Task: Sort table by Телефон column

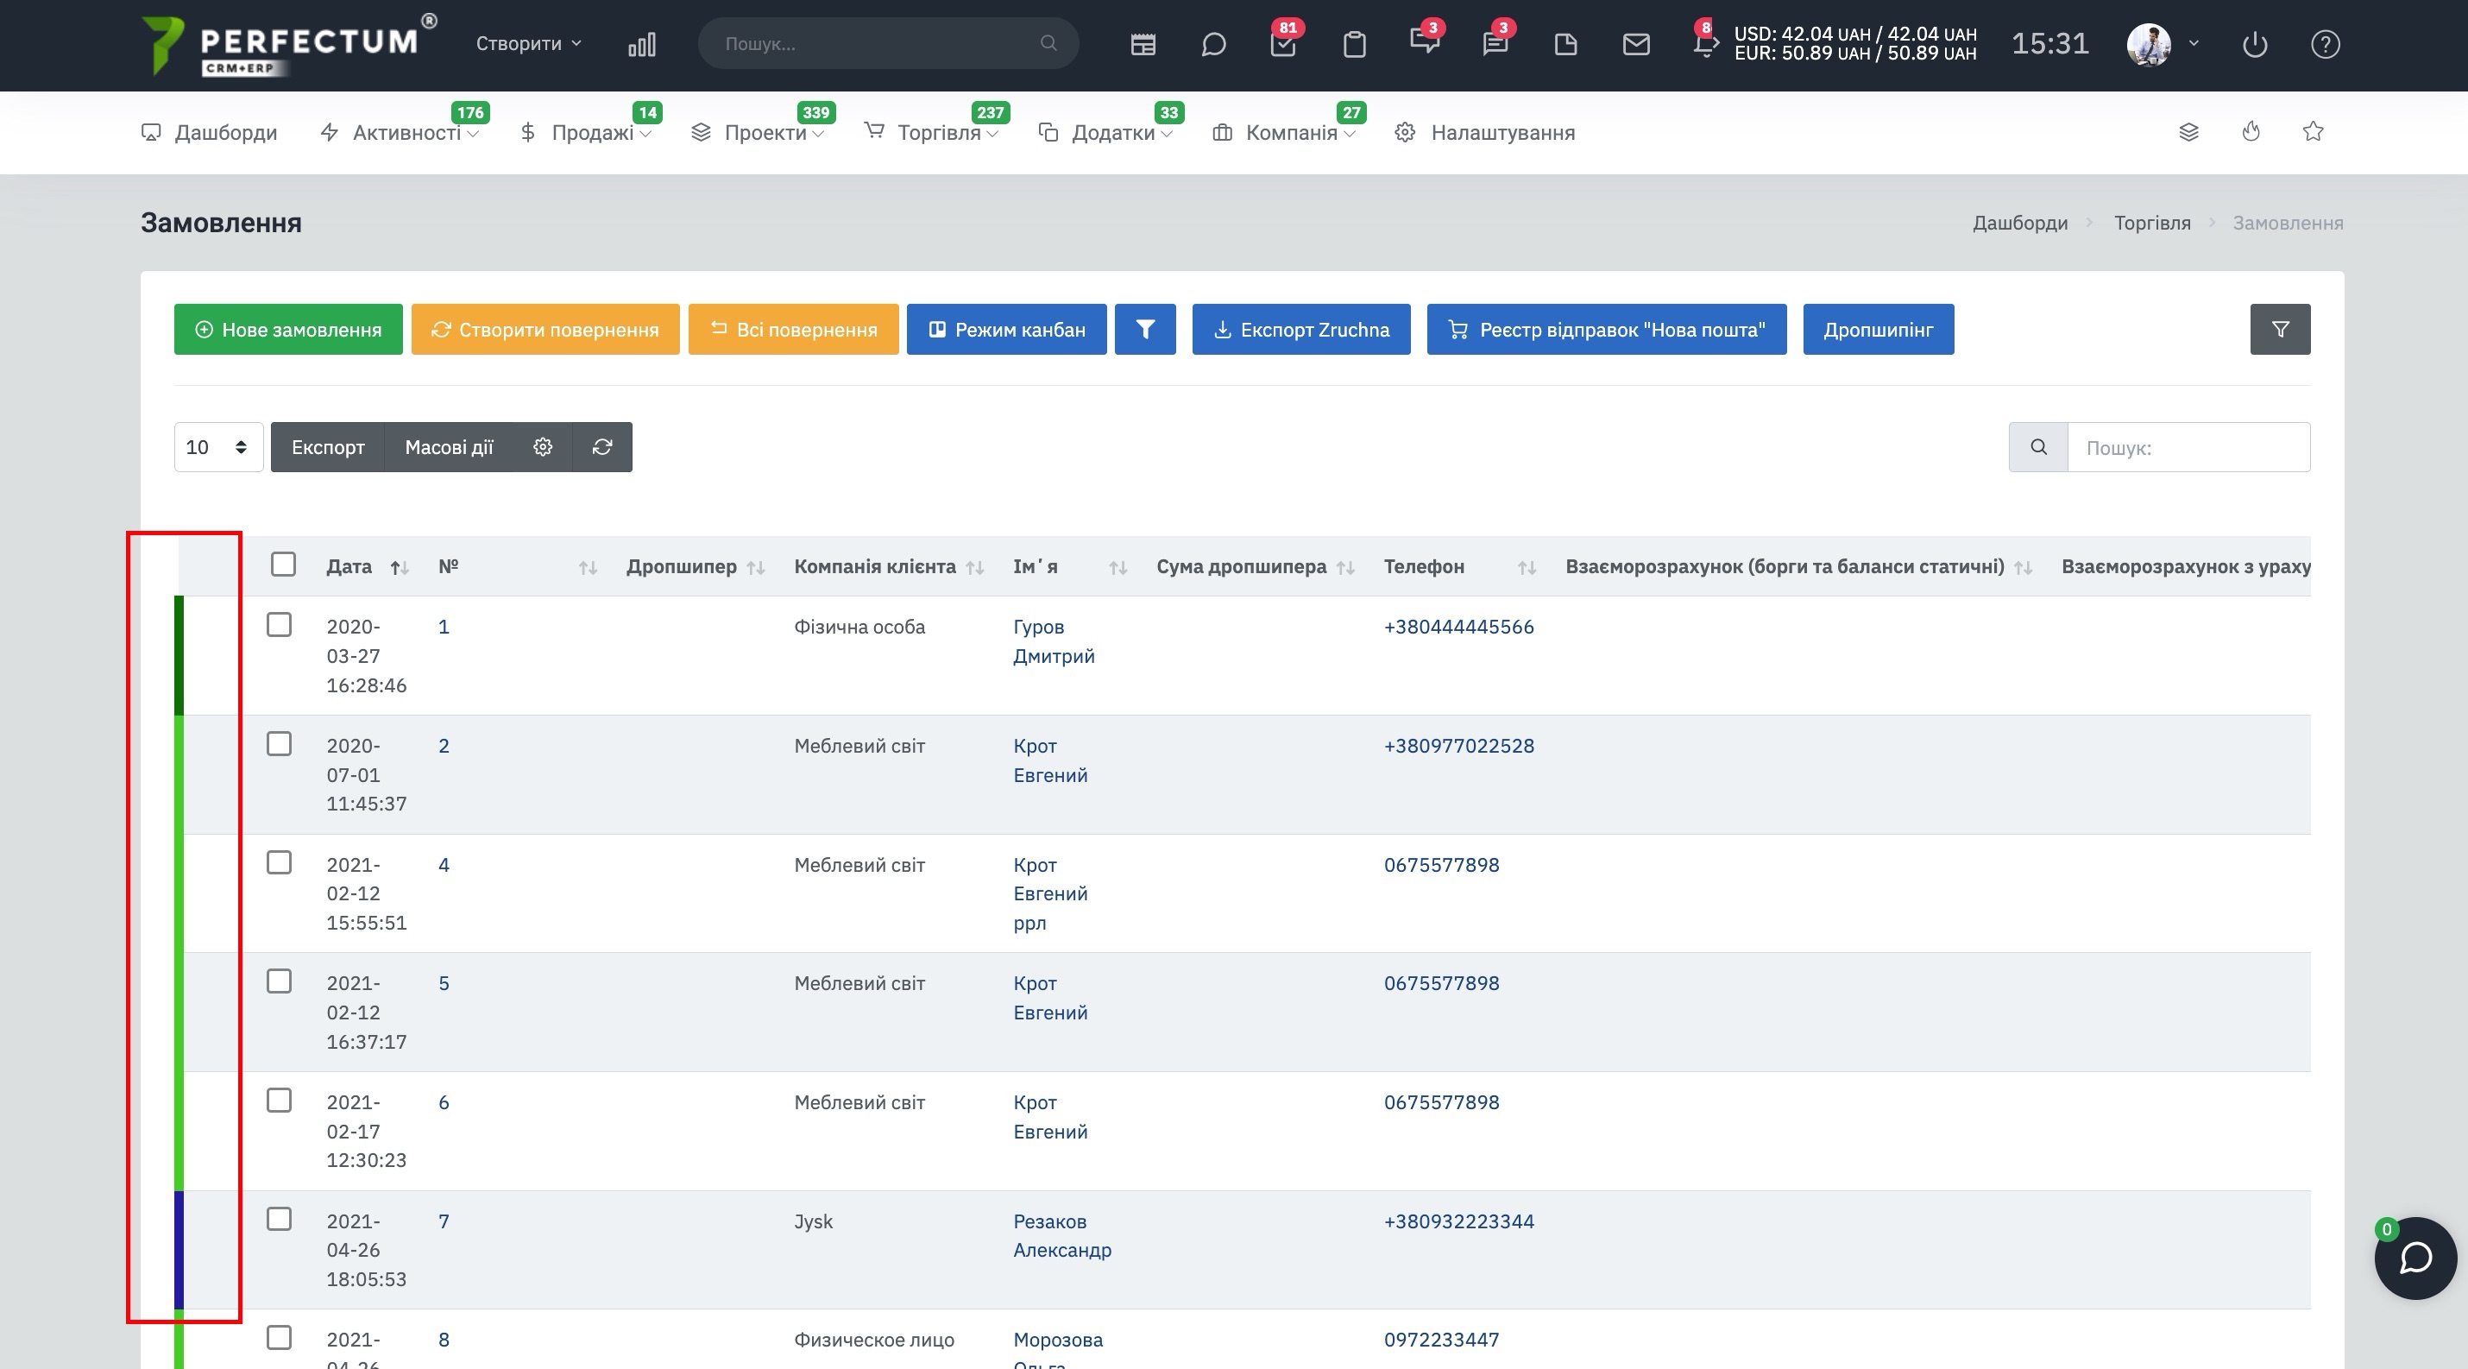Action: [x=1460, y=566]
